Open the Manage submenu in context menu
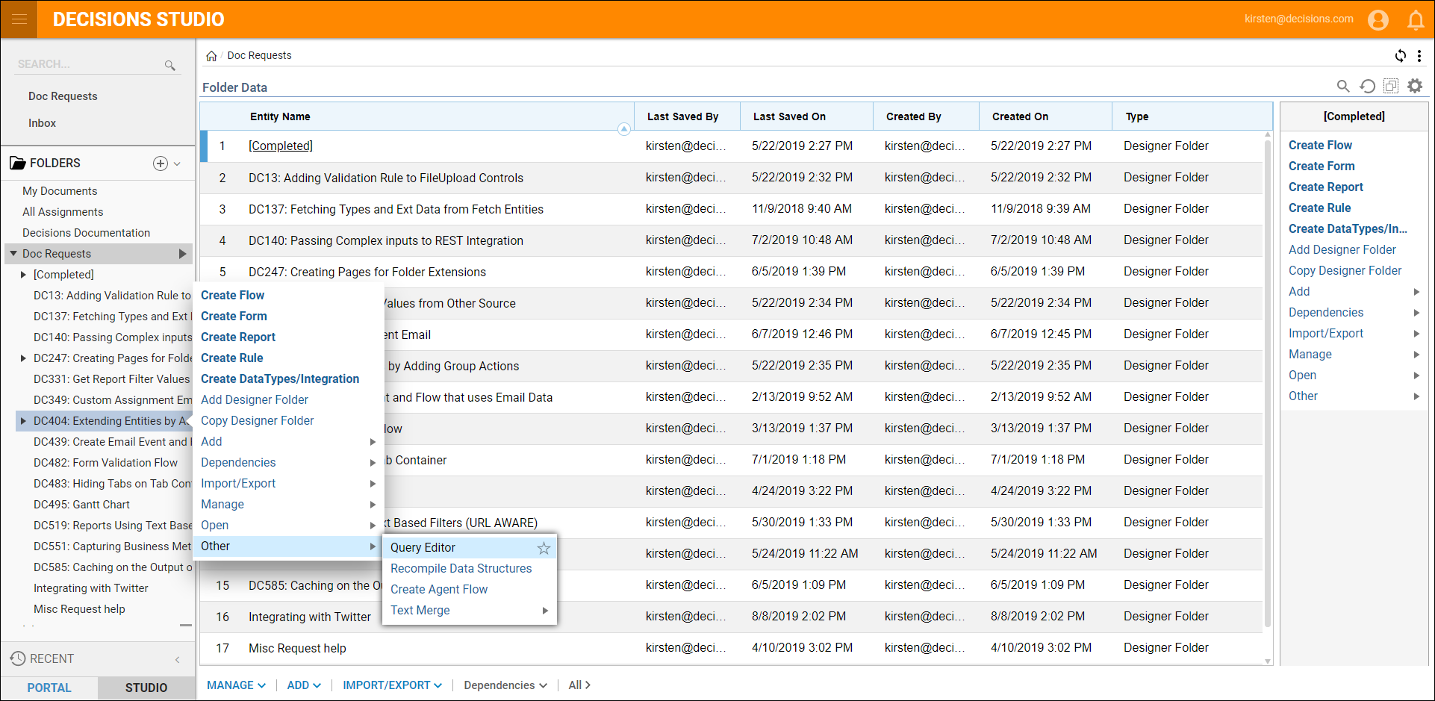The width and height of the screenshot is (1435, 701). point(287,505)
